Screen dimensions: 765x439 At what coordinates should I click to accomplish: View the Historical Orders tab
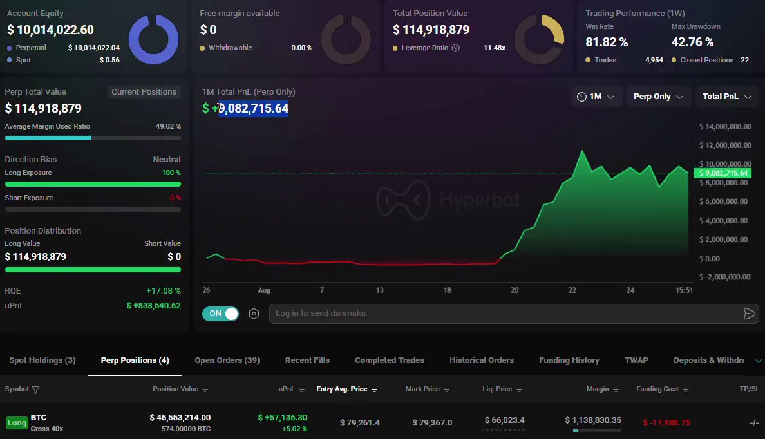pos(482,360)
